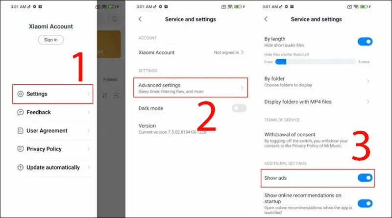This screenshot has height=218, width=392.
Task: Click TERMS OF SERVICE section header
Action: point(282,120)
